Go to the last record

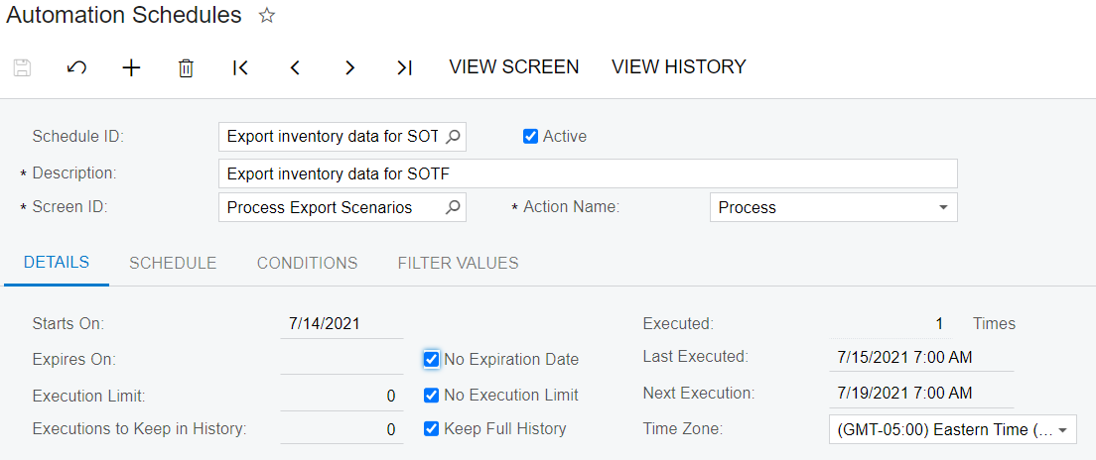(x=404, y=67)
